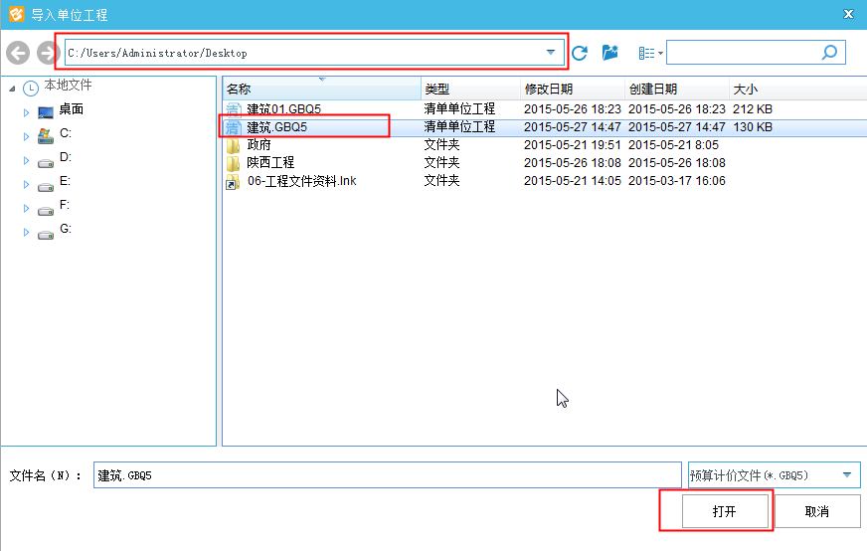This screenshot has height=551, width=867.
Task: Sort by 创建日期 column header
Action: click(677, 89)
